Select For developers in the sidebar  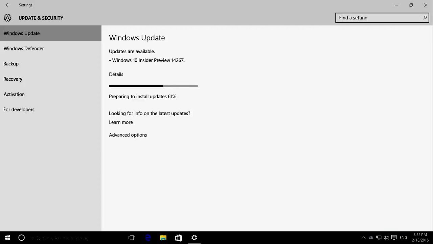click(x=51, y=109)
